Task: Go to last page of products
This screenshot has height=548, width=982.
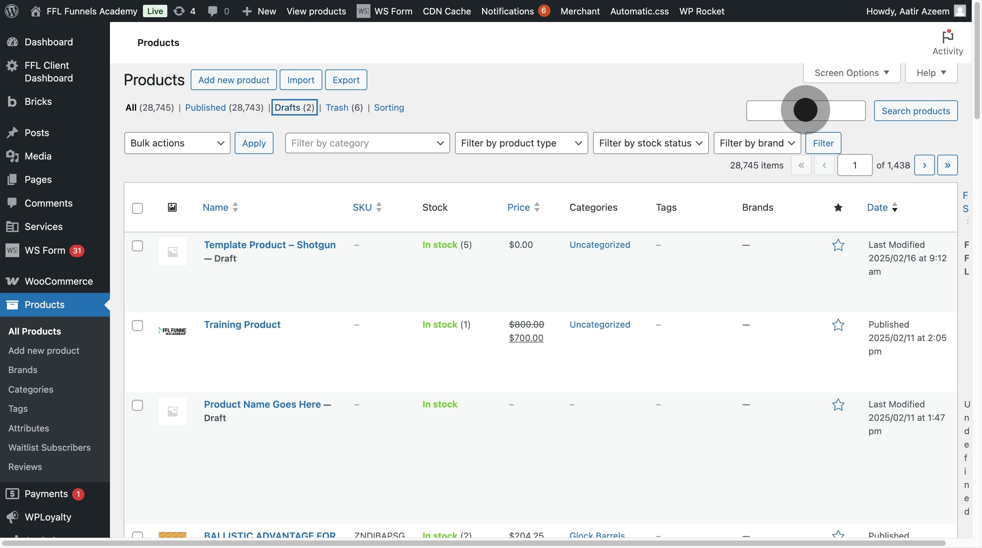Action: click(947, 165)
